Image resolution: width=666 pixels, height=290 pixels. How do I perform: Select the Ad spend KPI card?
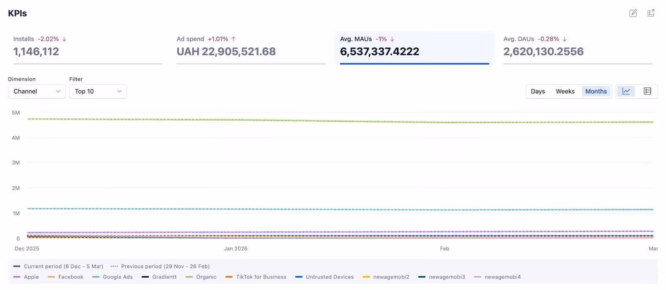point(251,49)
